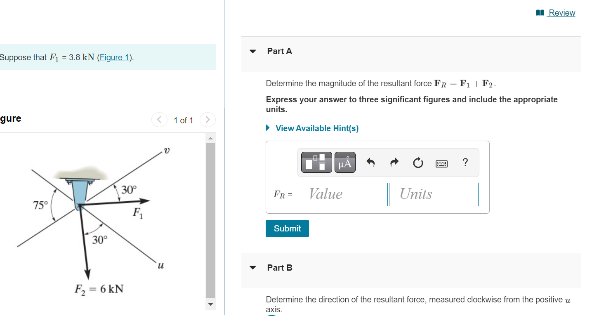Click the Value input field
Image resolution: width=592 pixels, height=316 pixels.
click(x=342, y=194)
